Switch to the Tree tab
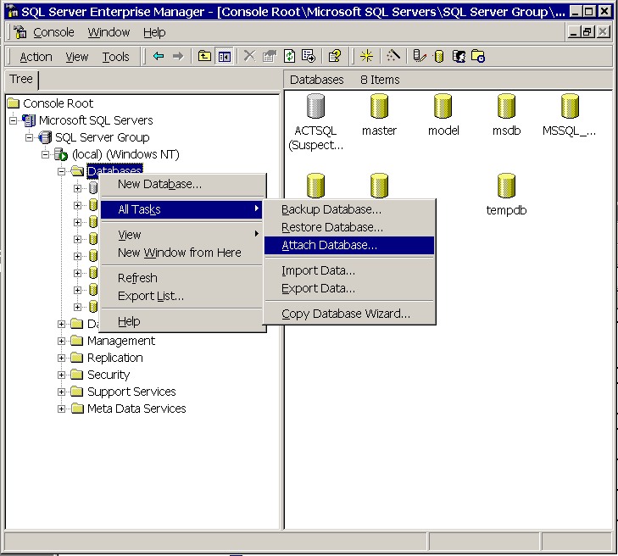618x556 pixels. (21, 79)
